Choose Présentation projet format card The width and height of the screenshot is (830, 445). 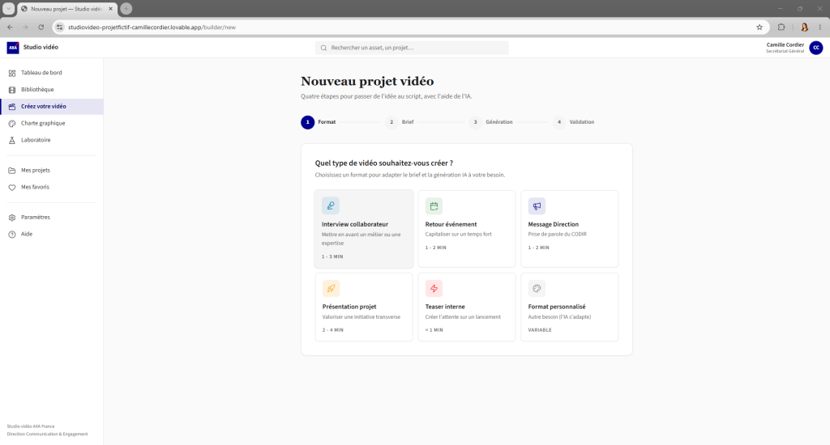coord(364,307)
